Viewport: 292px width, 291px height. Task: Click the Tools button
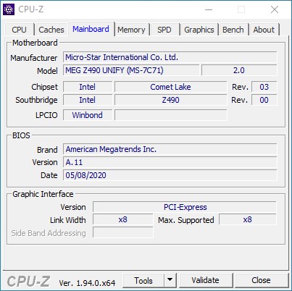[x=143, y=281]
